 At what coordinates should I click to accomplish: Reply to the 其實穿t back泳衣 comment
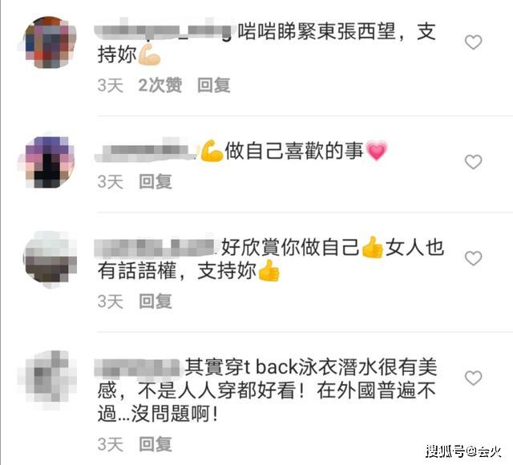coord(155,444)
